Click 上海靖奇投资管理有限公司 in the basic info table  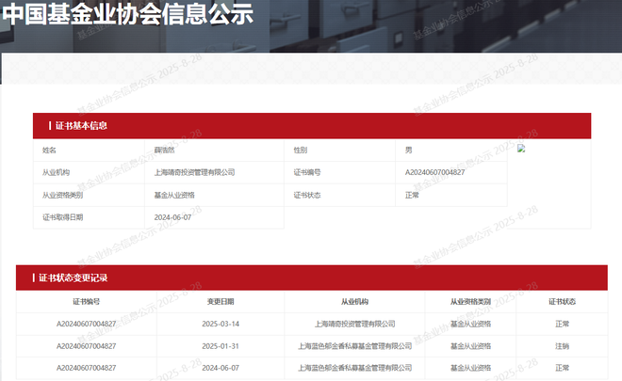[x=194, y=172]
